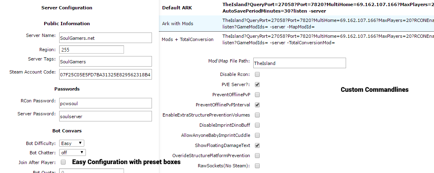The height and width of the screenshot is (173, 434).
Task: Toggle Join After Player checkbox
Action: tap(63, 162)
